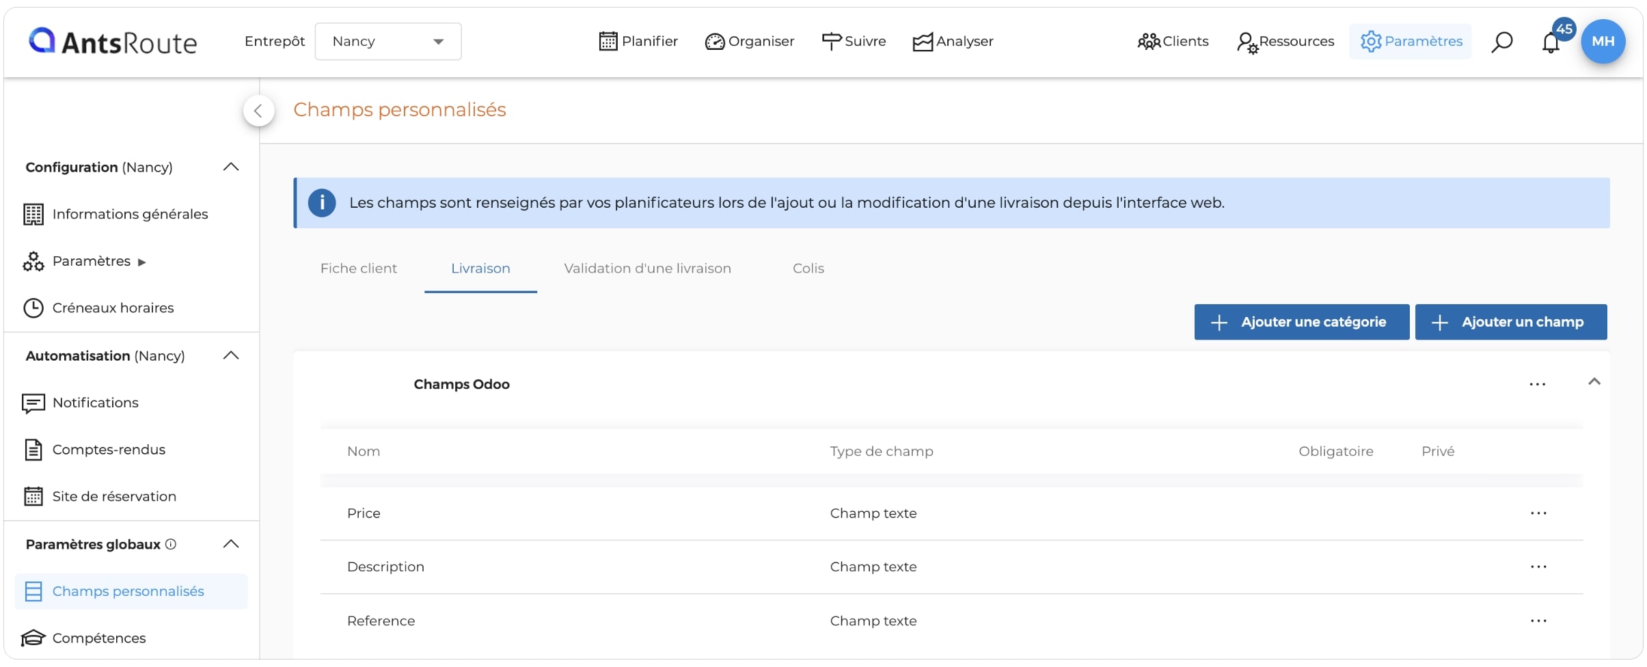The image size is (1647, 667).
Task: Open Notifications in the sidebar
Action: 96,403
